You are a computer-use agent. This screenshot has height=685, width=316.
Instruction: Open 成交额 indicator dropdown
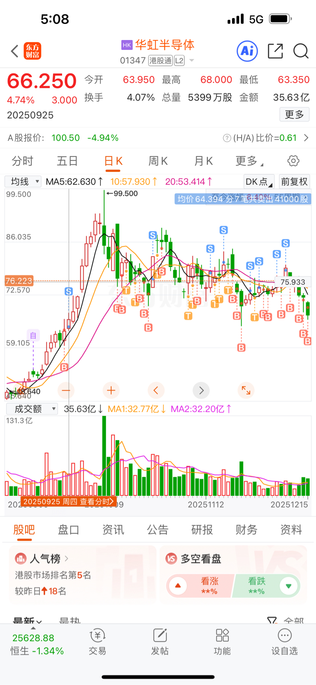click(32, 409)
